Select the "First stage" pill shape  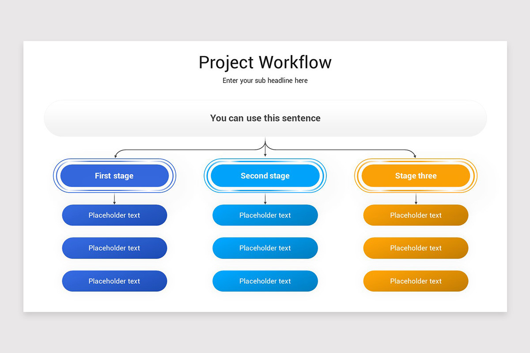tap(114, 176)
